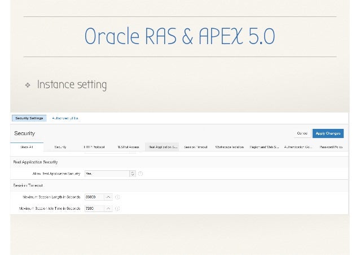Click the Apply Changes button
360x255 pixels.
(x=328, y=133)
